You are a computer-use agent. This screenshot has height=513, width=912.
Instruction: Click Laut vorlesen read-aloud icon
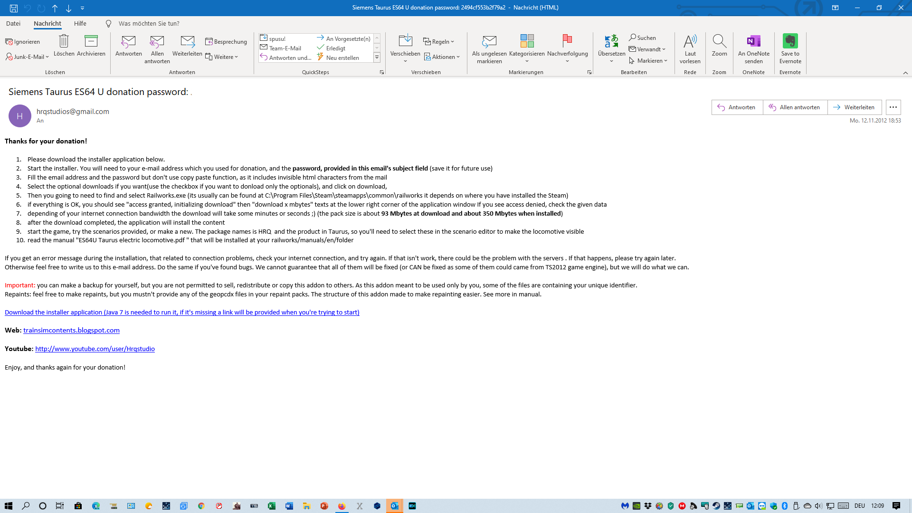coord(690,41)
